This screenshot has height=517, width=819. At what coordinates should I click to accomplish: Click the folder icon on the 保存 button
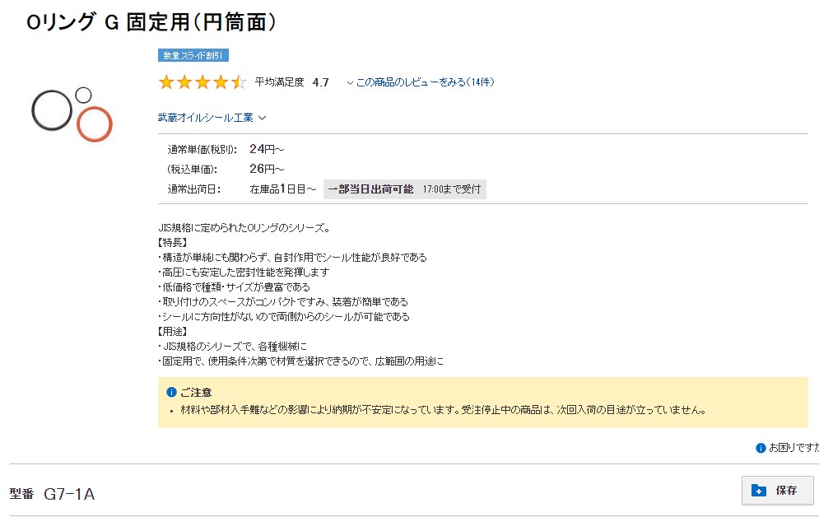759,491
